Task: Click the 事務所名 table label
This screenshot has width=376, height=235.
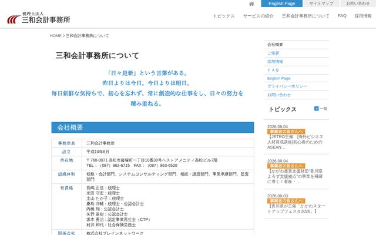Action: [x=66, y=143]
